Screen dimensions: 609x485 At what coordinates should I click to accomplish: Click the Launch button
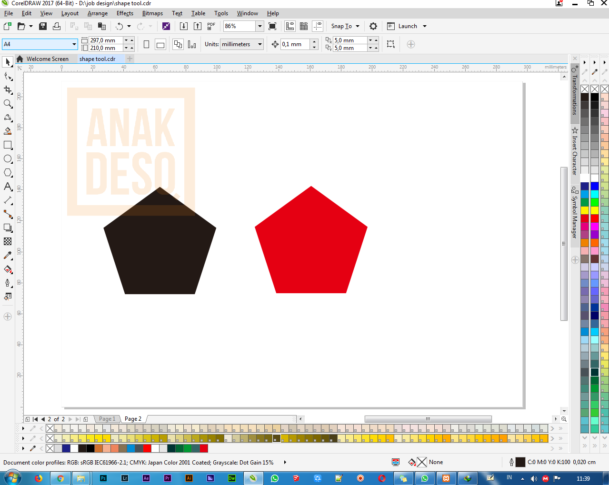click(x=407, y=26)
